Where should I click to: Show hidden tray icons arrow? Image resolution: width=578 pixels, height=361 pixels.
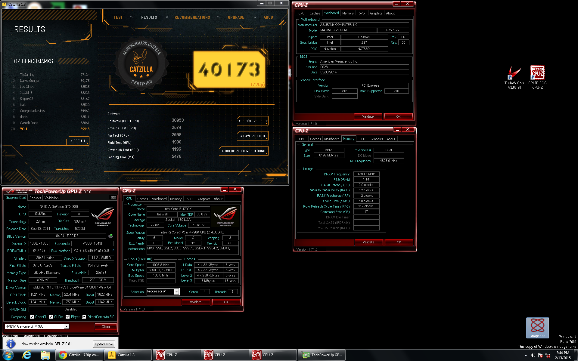pyautogui.click(x=526, y=355)
